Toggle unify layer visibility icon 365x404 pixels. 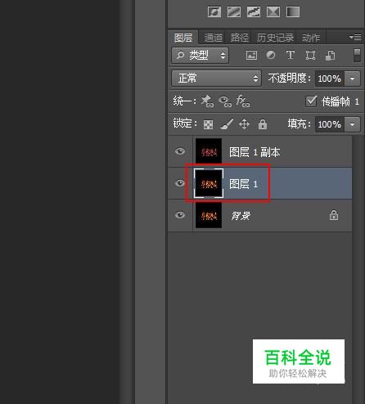(225, 101)
